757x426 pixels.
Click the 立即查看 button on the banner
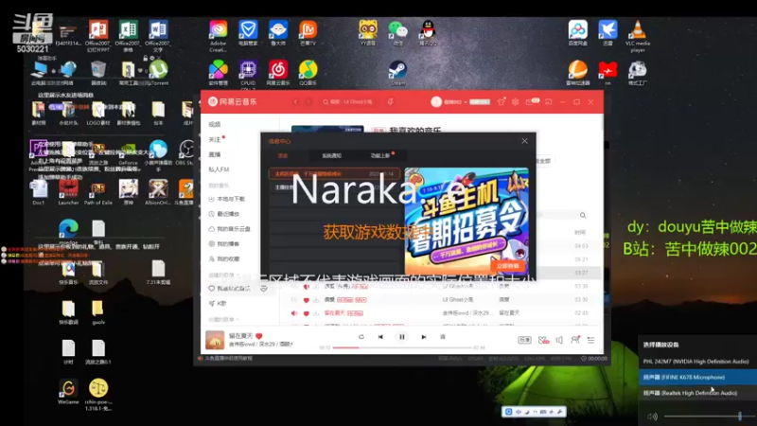click(507, 266)
